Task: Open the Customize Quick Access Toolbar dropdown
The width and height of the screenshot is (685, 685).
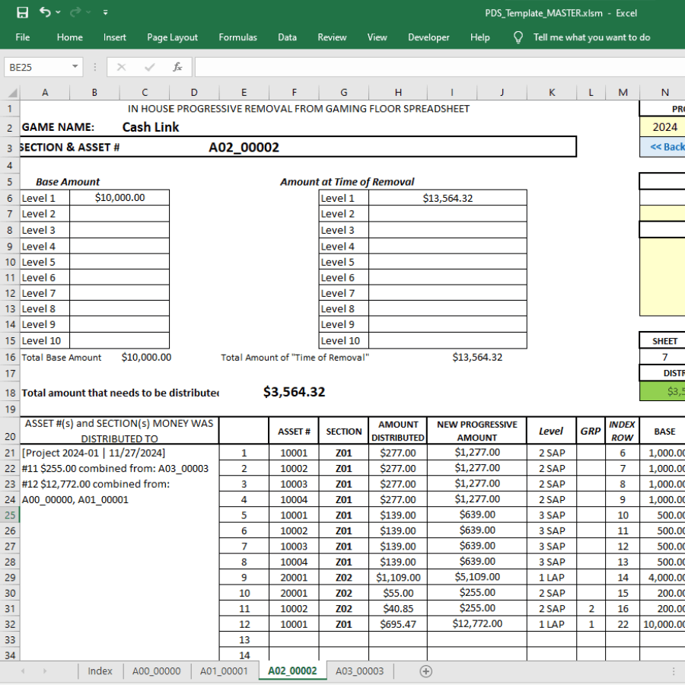Action: click(105, 13)
